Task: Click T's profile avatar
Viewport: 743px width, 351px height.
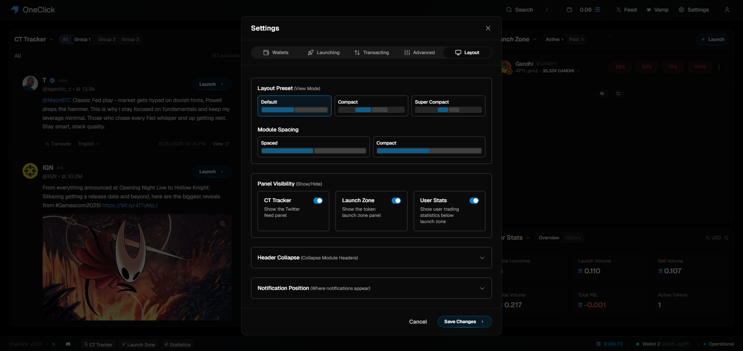Action: point(30,83)
